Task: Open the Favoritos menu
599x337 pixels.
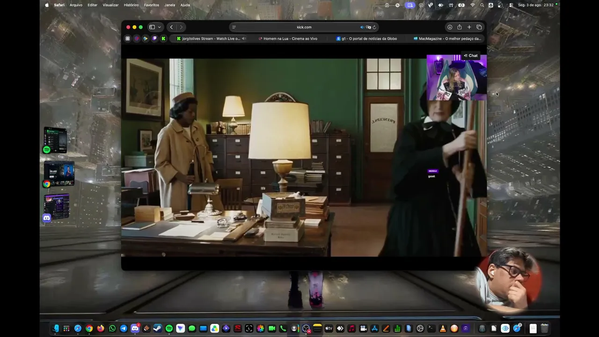Action: [152, 5]
